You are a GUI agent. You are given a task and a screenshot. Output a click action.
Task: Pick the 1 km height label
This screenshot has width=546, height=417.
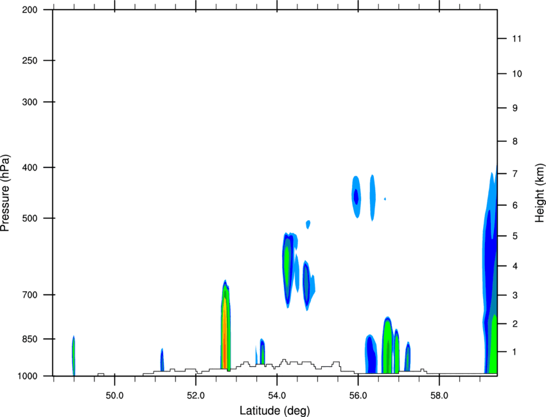click(515, 352)
